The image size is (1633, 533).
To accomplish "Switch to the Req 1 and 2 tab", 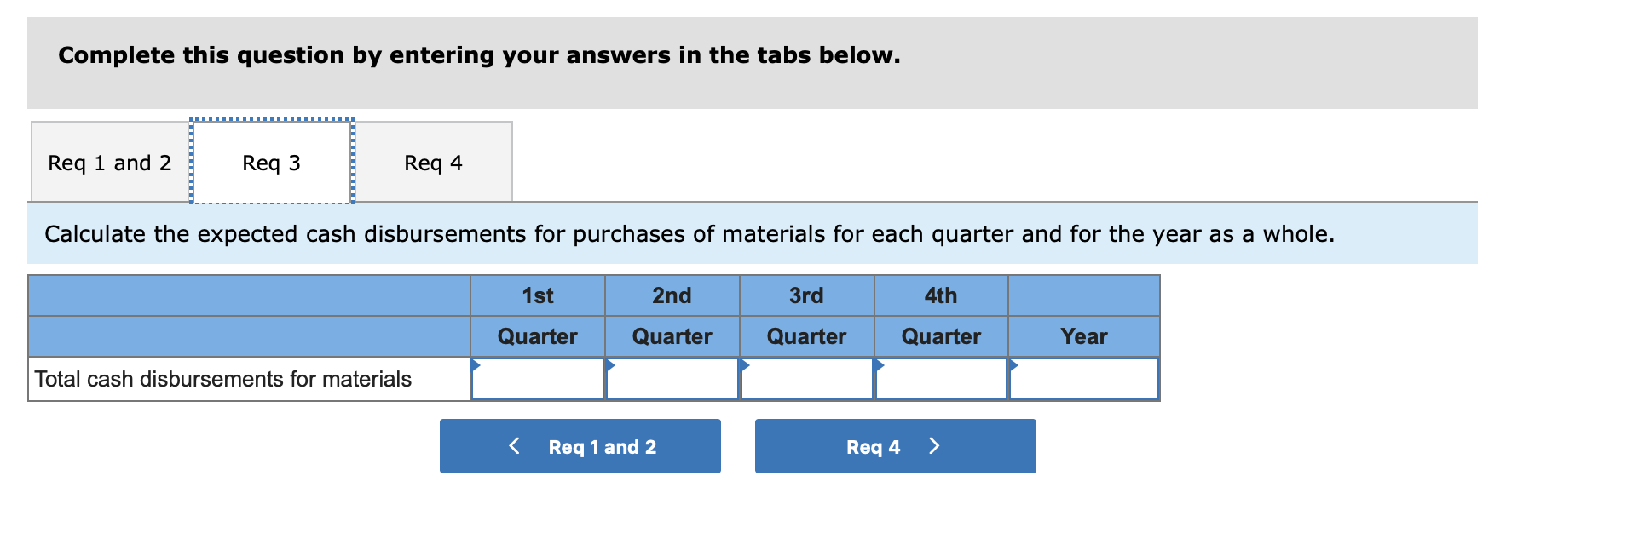I will (x=109, y=162).
